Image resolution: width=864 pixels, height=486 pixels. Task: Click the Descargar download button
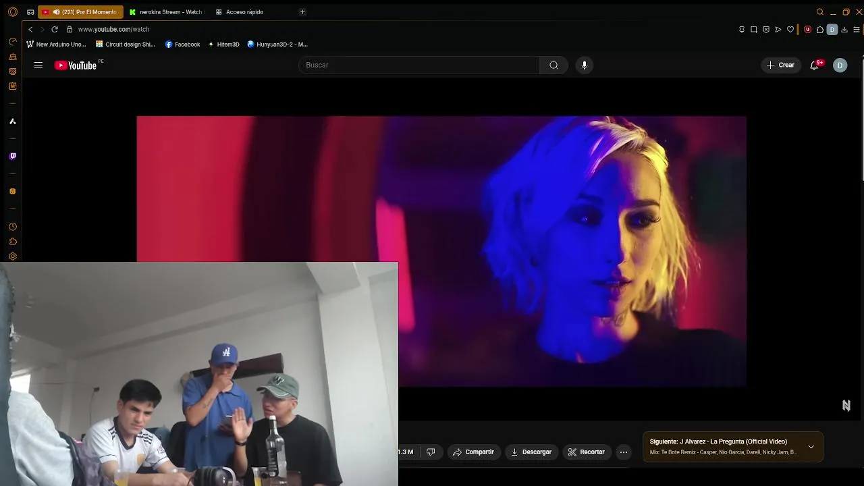tap(531, 452)
